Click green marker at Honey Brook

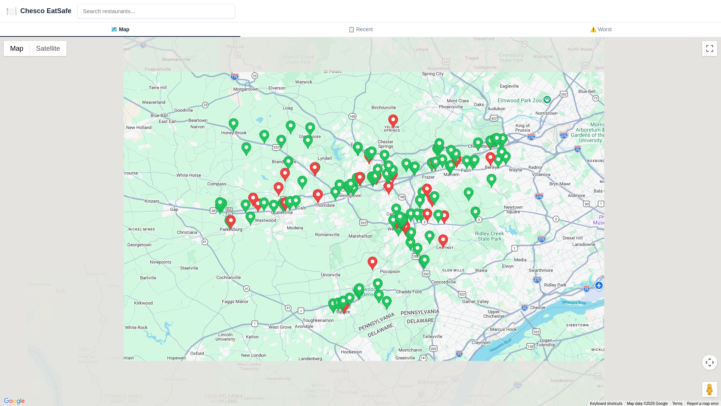click(x=233, y=124)
